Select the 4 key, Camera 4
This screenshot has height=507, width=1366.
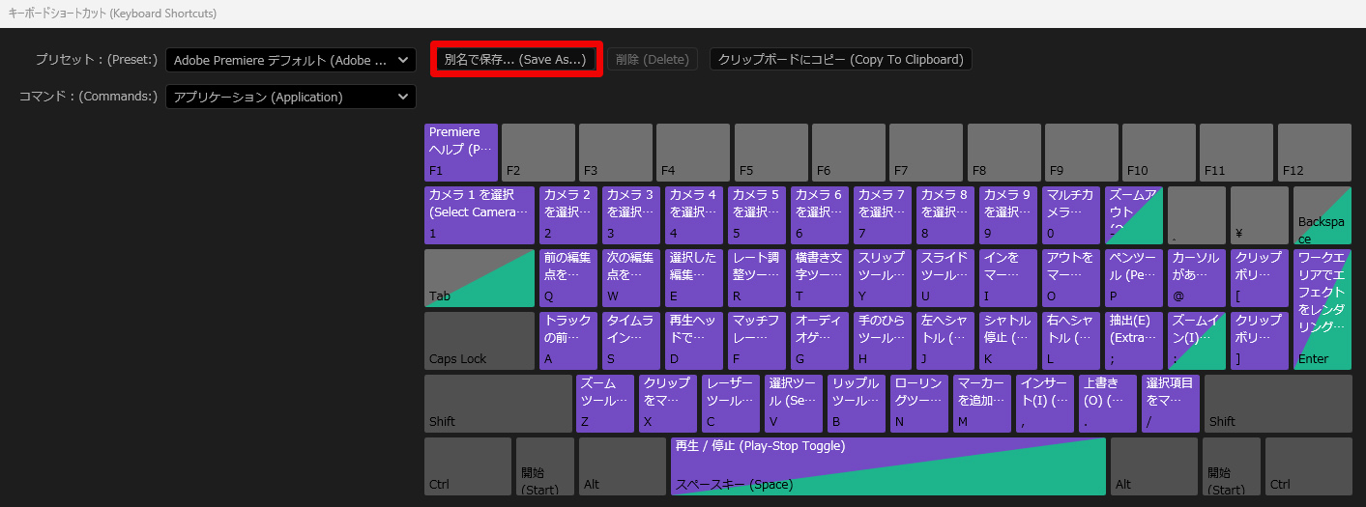tap(694, 214)
